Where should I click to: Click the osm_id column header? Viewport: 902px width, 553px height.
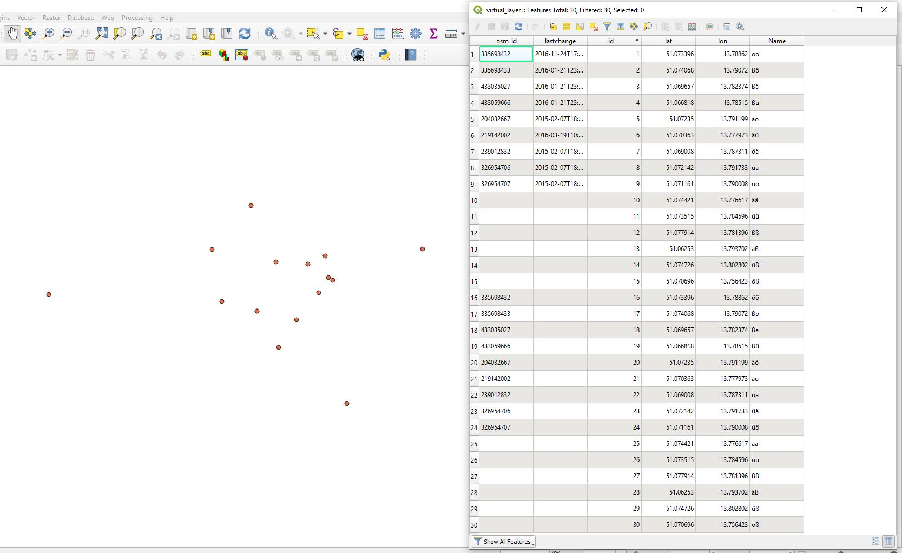pyautogui.click(x=506, y=41)
